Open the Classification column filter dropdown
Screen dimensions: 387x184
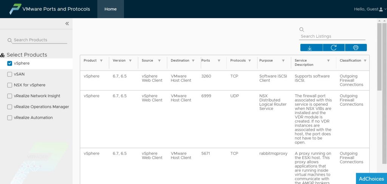tap(365, 61)
